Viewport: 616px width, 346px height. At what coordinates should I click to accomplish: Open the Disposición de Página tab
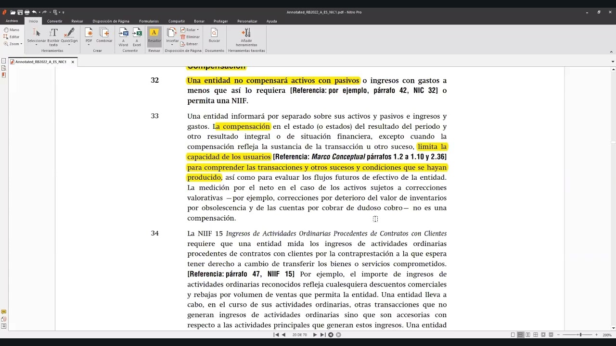111,21
